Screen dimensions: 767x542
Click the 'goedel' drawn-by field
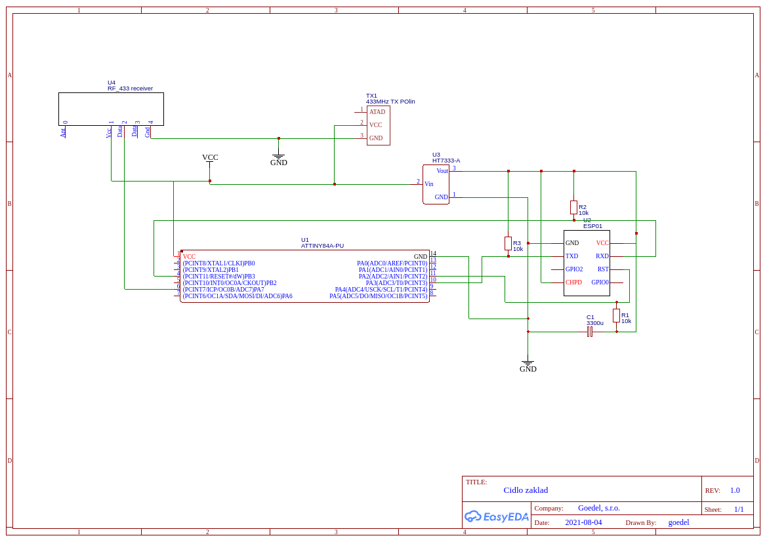tap(678, 522)
